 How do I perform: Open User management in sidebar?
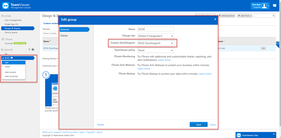click(13, 20)
